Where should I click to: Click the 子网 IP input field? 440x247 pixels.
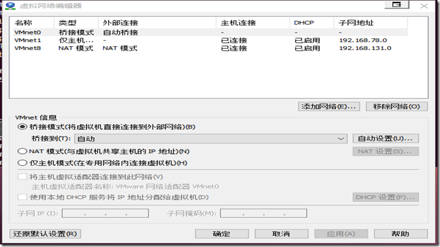(105, 213)
